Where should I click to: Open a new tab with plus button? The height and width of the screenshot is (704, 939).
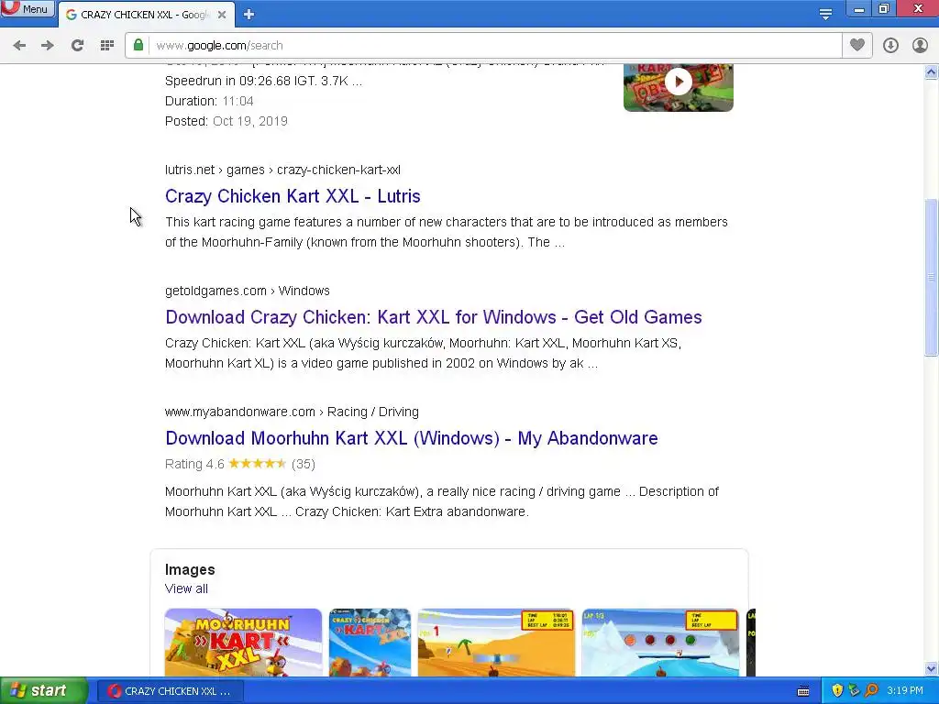[x=249, y=15]
